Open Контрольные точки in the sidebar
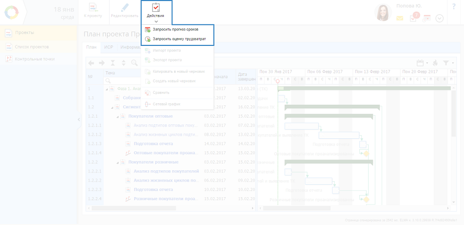Screen dimensions: 464x225 [x=39, y=59]
